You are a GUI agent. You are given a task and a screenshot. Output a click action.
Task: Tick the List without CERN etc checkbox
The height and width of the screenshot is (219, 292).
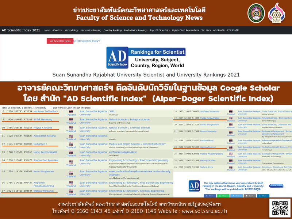[51, 108]
